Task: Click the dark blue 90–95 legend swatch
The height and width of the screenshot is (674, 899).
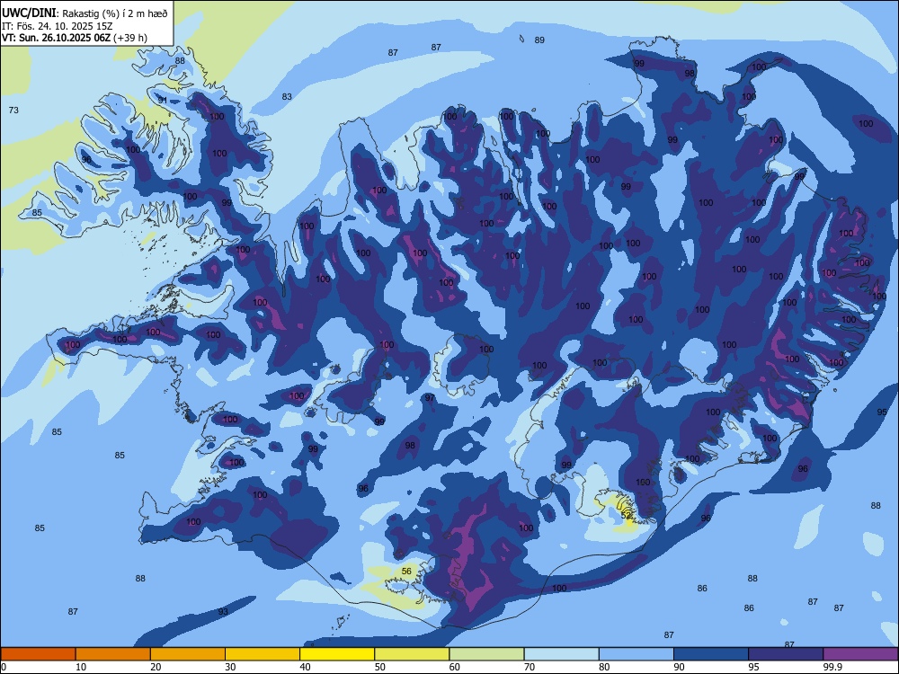Action: (x=711, y=654)
